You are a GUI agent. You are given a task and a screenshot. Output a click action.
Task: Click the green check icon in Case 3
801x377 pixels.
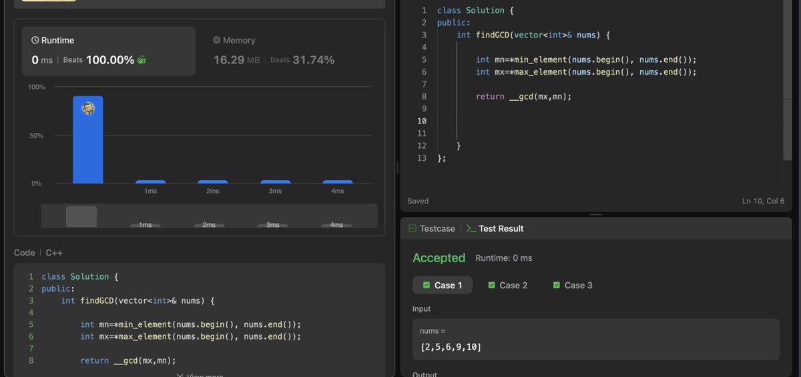(x=557, y=286)
